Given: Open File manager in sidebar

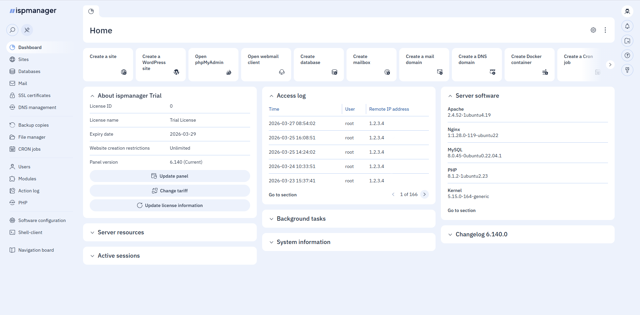Looking at the screenshot, I should pyautogui.click(x=40, y=137).
